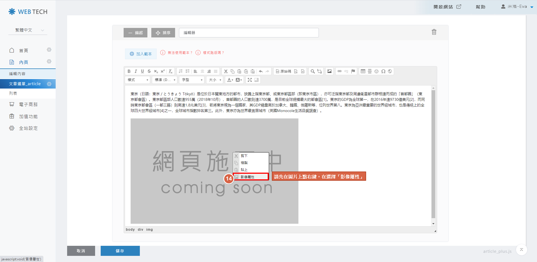Toggle underline formatting
Screen dimensions: 537x262
[x=142, y=71]
